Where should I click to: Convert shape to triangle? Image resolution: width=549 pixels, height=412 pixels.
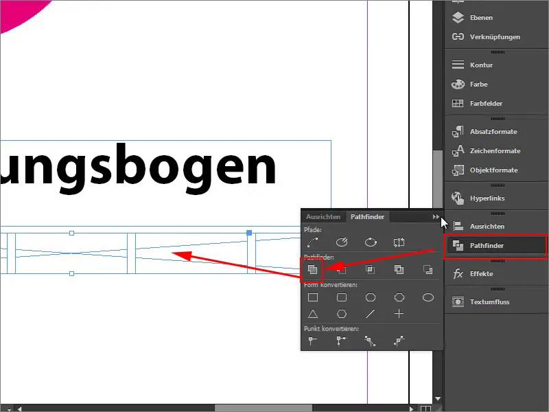tap(313, 314)
